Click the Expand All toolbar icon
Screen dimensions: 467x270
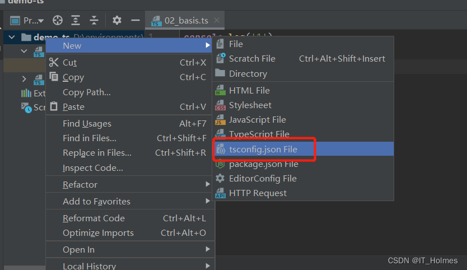tap(76, 21)
